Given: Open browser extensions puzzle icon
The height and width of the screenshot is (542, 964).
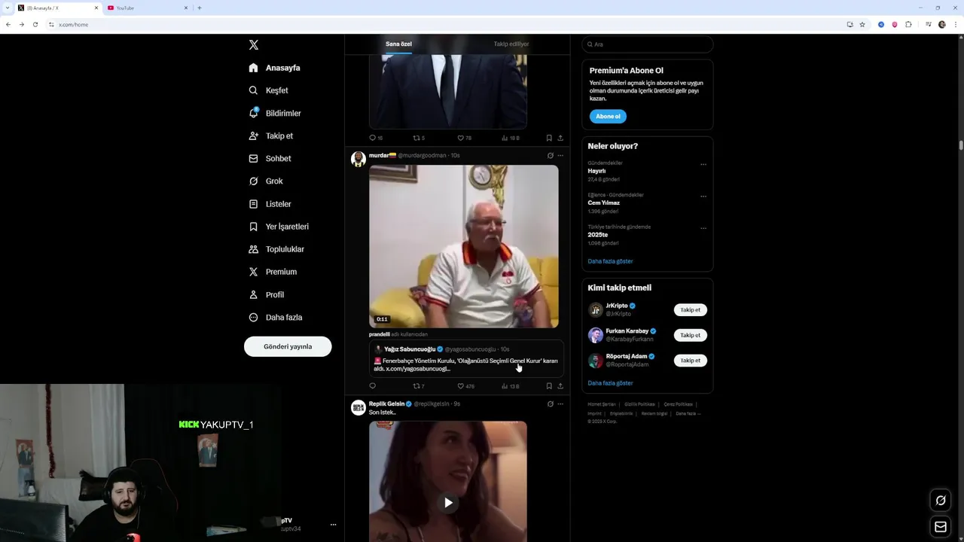Looking at the screenshot, I should coord(909,25).
